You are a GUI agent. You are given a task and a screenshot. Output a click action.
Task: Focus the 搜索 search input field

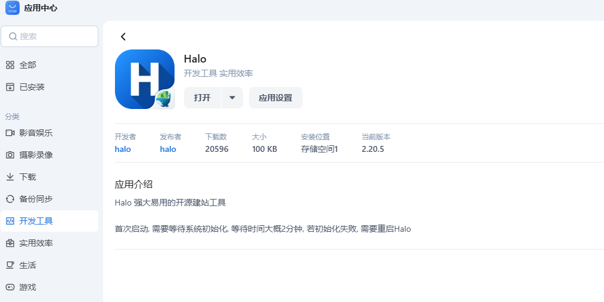click(49, 36)
